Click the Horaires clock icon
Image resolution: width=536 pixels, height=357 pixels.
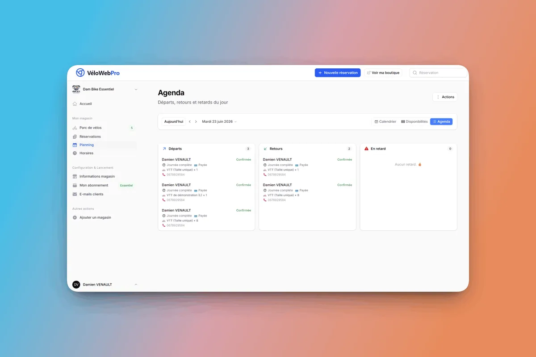tap(75, 153)
